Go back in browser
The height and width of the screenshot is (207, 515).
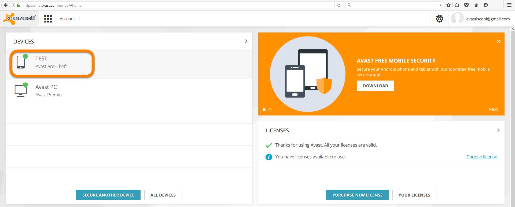(x=6, y=5)
